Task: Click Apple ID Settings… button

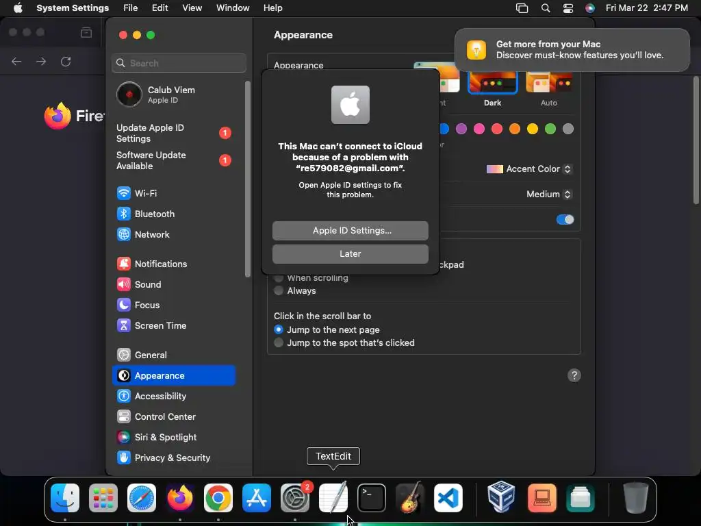Action: [350, 230]
